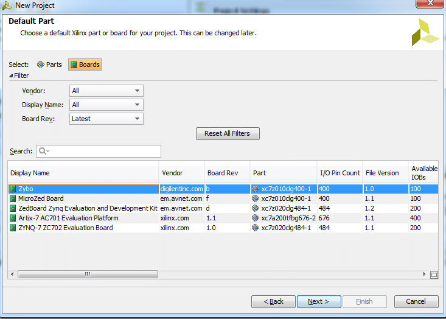446x319 pixels.
Task: Click the Zybo board icon
Action: click(13, 189)
